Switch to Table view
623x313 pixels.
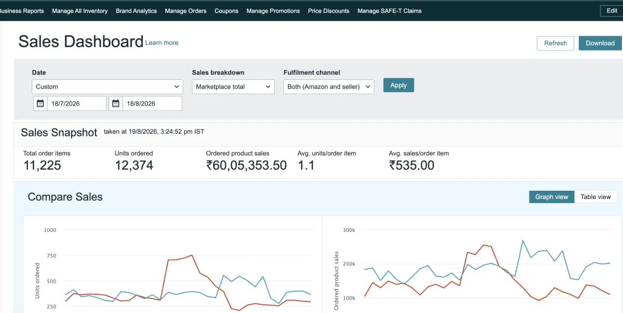[595, 197]
